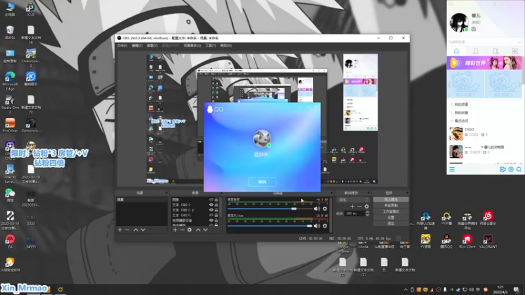Image resolution: width=525 pixels, height=295 pixels.
Task: Toggle visibility of 图像 source
Action: (211, 200)
